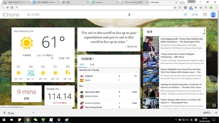Click the browser address bar

pos(96,8)
